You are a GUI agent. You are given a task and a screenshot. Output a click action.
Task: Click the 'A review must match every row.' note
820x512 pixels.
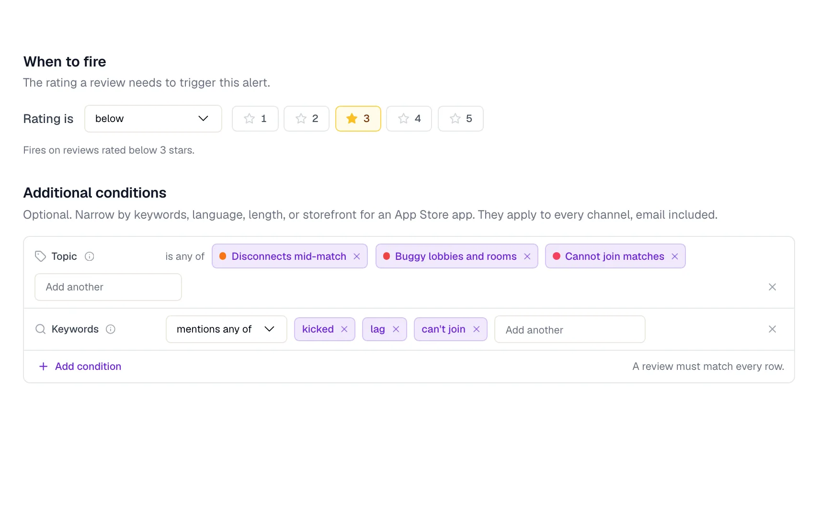pyautogui.click(x=708, y=367)
